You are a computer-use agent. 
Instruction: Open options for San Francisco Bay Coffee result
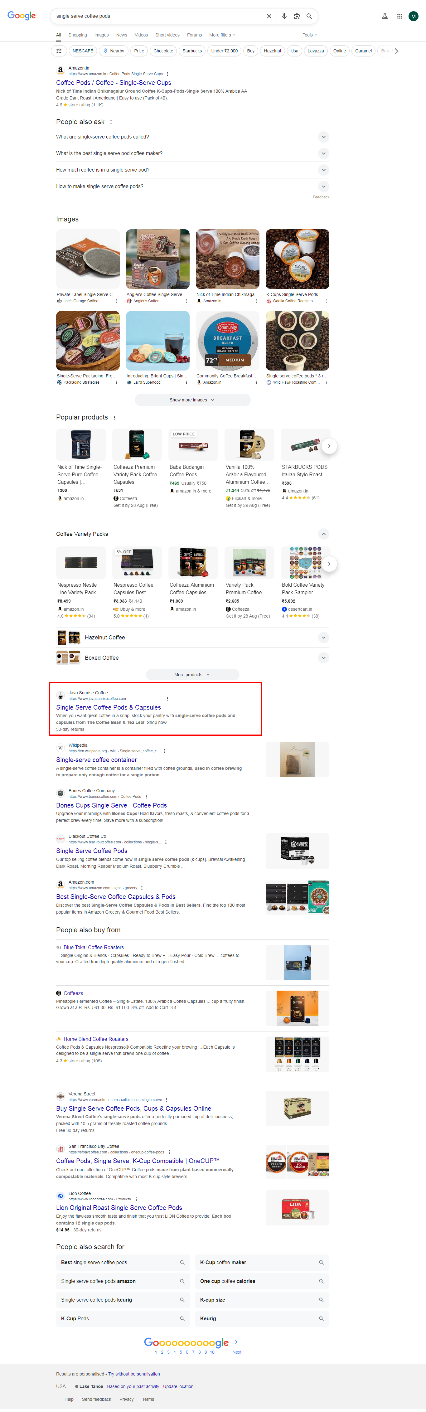[x=169, y=1152]
